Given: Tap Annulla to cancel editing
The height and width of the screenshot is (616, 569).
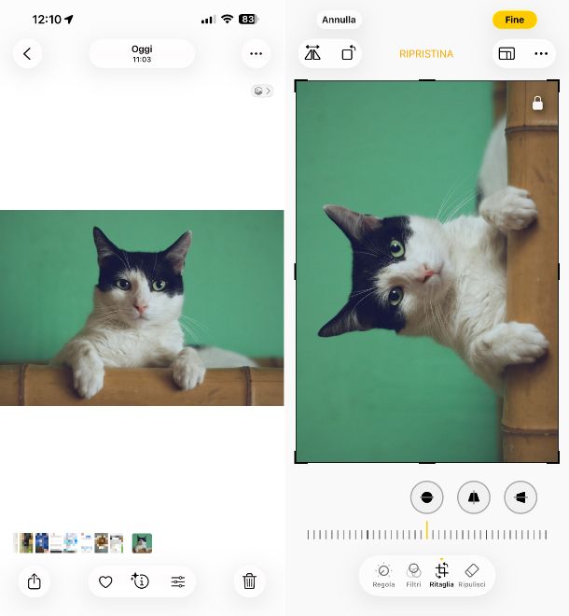Looking at the screenshot, I should (x=339, y=20).
